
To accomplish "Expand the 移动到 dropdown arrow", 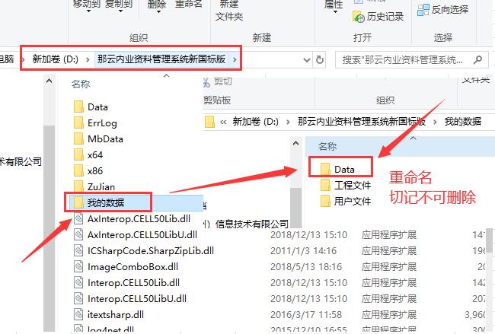I will pos(88,11).
